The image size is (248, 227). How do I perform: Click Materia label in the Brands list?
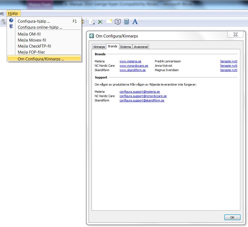(100, 61)
